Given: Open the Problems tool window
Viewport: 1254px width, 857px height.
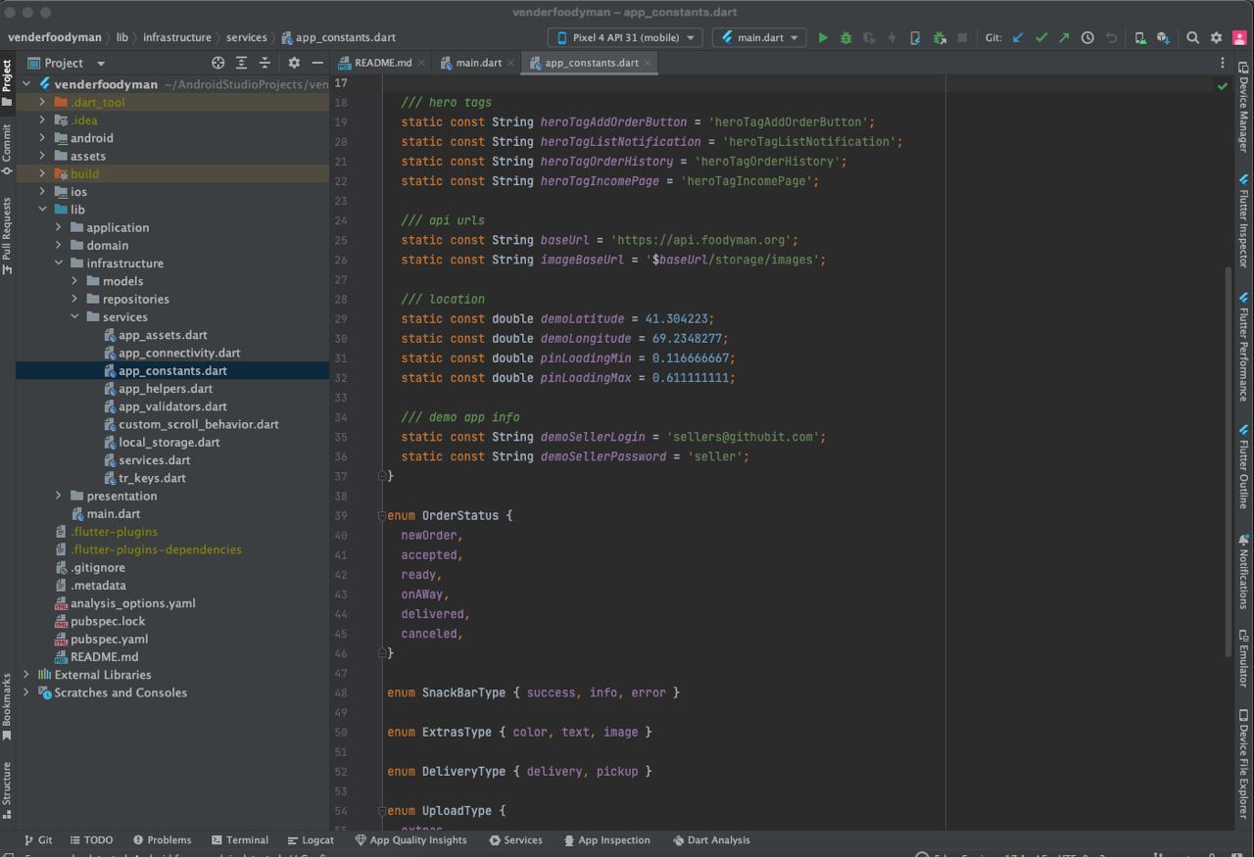Looking at the screenshot, I should pos(163,839).
